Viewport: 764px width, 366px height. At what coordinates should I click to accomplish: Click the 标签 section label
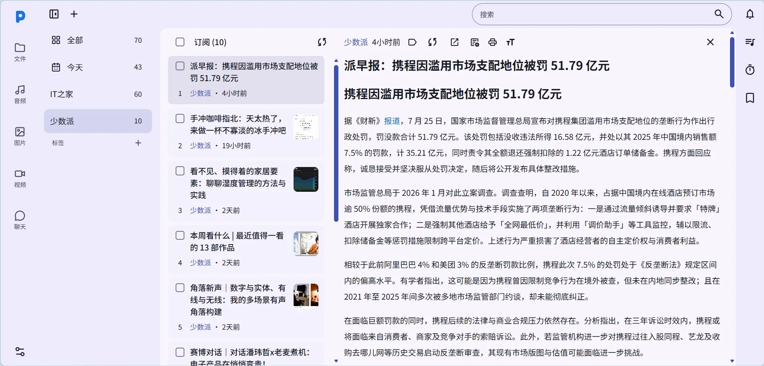[x=58, y=143]
